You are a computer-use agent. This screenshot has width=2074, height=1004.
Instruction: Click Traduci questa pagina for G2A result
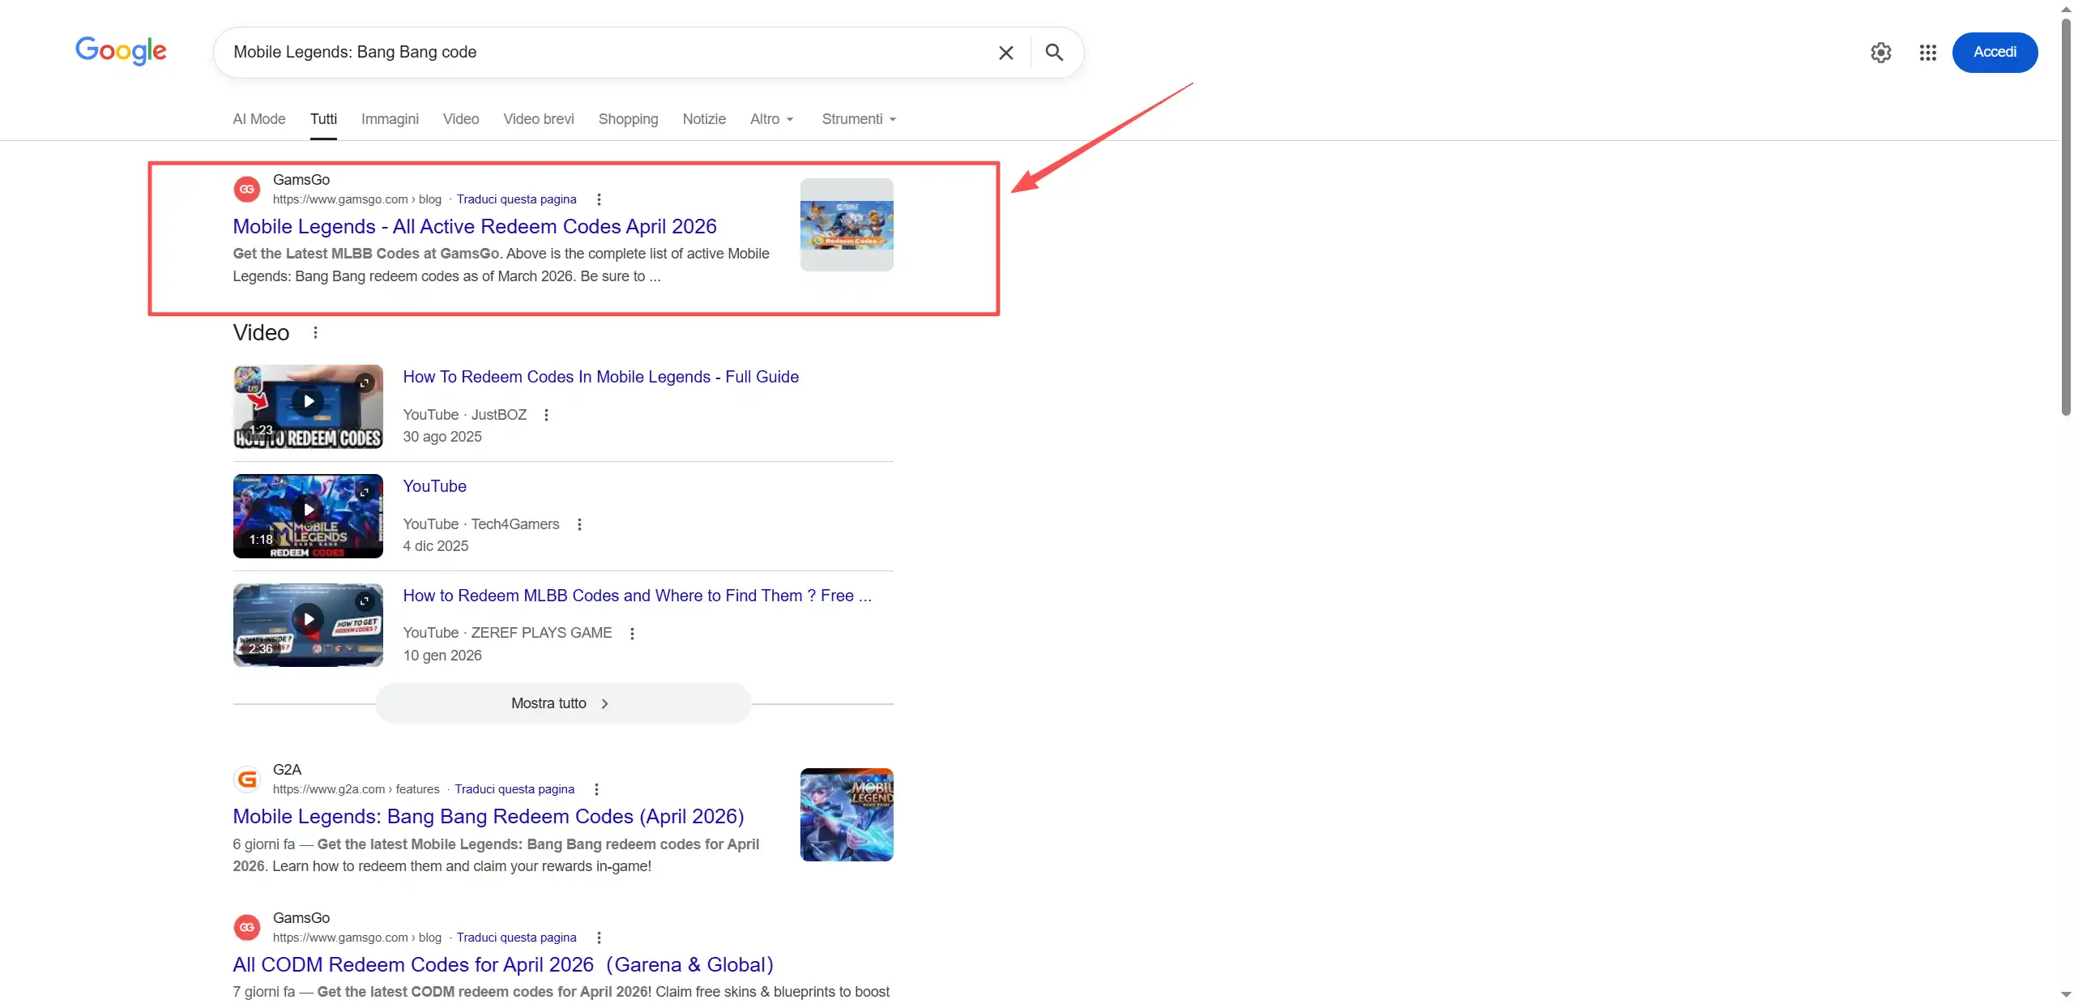pyautogui.click(x=514, y=789)
